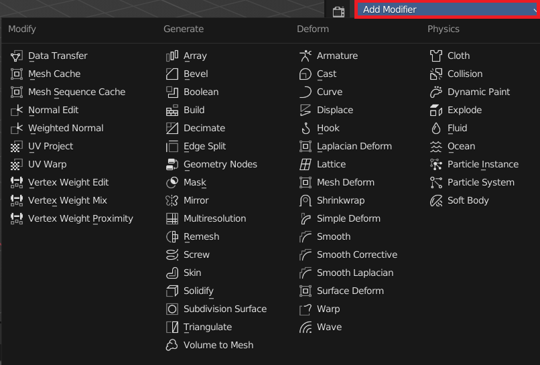Screen dimensions: 540x365
Task: Click the Array modifier icon
Action: [x=172, y=56]
